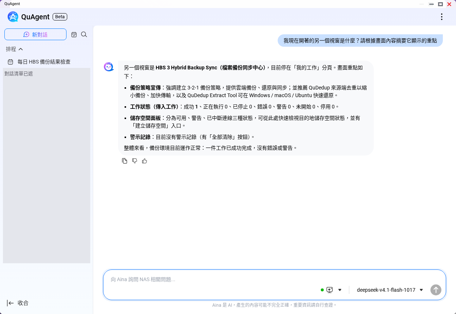
Task: Click the 備份策略宣傳 bullet heading
Action: tap(145, 88)
